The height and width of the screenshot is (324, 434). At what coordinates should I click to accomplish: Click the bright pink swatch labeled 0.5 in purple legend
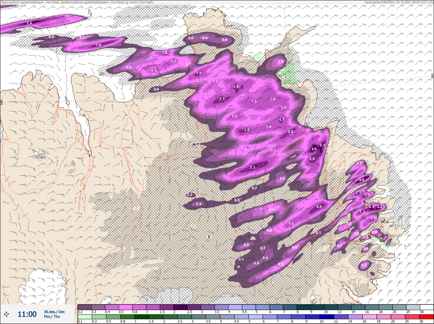tap(126, 307)
